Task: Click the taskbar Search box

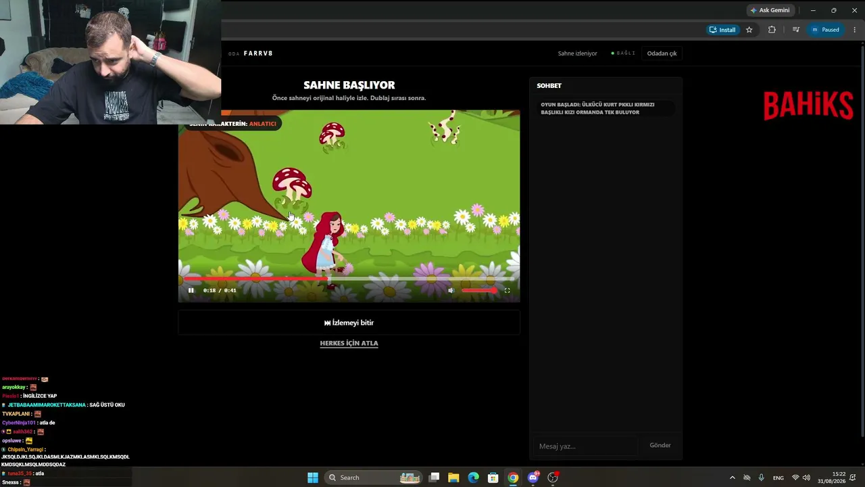Action: (x=373, y=478)
